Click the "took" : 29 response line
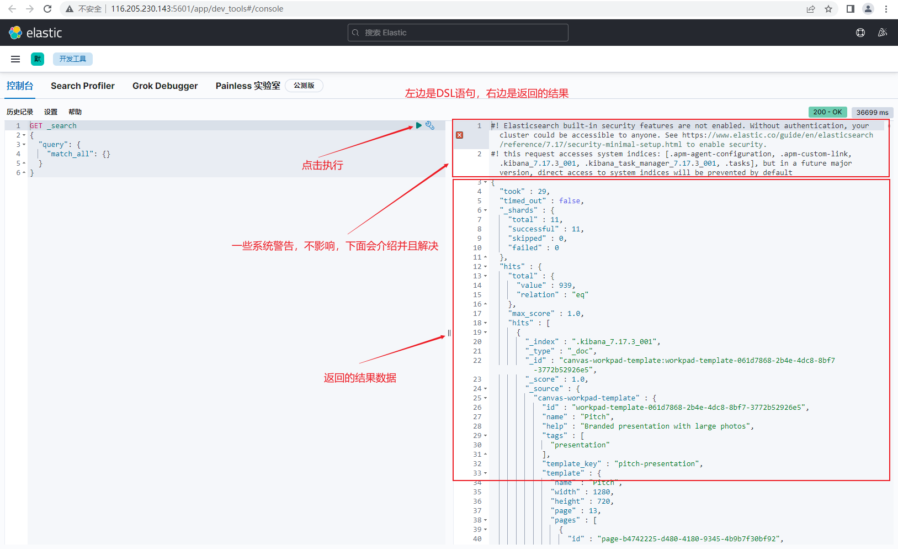 (x=524, y=192)
